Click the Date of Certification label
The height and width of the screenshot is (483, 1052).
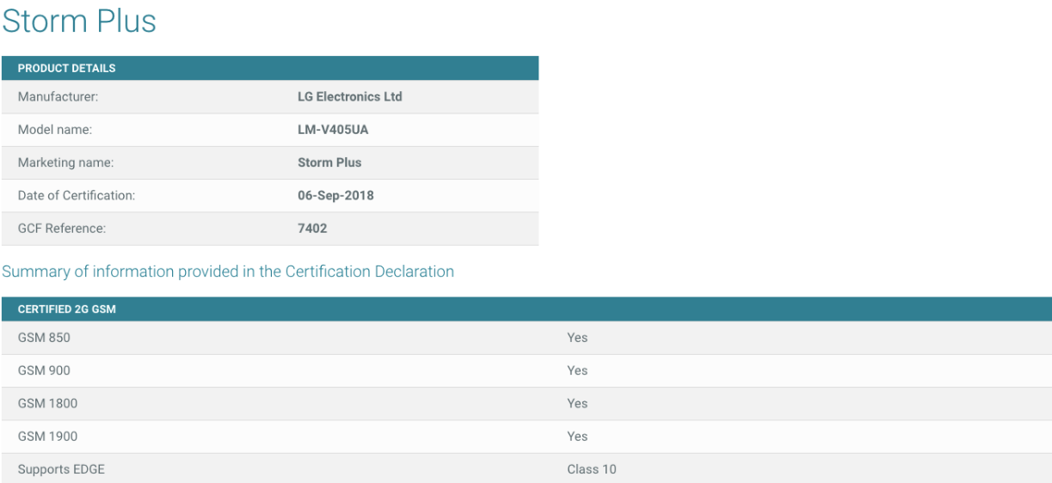[x=76, y=195]
